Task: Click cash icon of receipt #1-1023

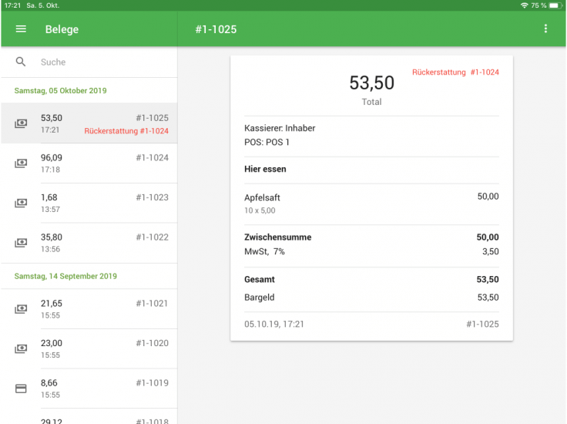Action: [x=21, y=204]
